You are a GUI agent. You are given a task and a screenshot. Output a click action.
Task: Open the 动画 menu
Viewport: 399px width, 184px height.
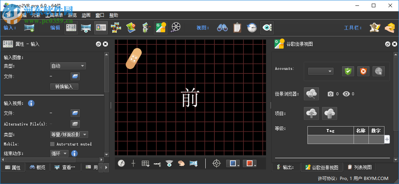click(86, 15)
